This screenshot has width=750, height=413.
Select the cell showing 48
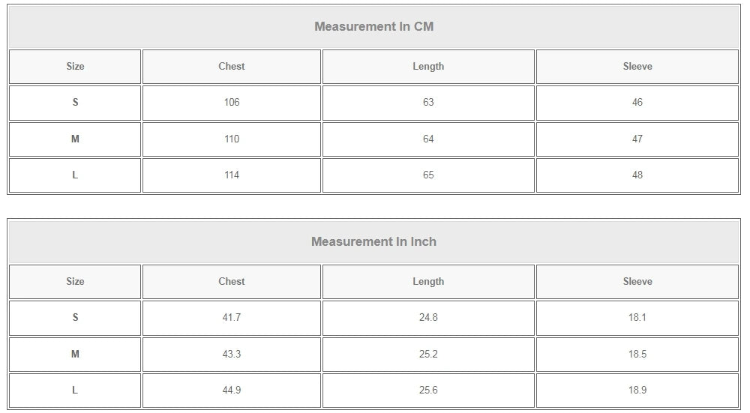click(x=637, y=175)
